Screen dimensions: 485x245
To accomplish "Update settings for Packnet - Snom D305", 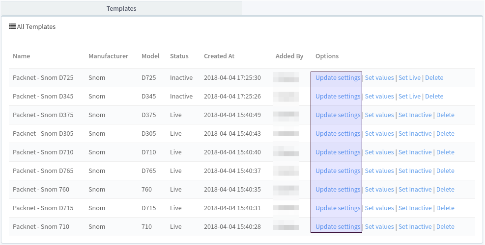I will tap(338, 134).
